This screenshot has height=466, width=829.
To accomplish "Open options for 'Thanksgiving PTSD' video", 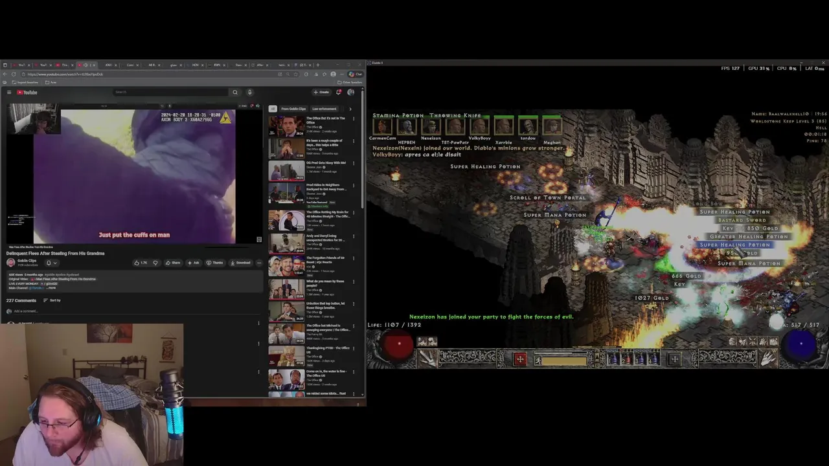I will (354, 349).
